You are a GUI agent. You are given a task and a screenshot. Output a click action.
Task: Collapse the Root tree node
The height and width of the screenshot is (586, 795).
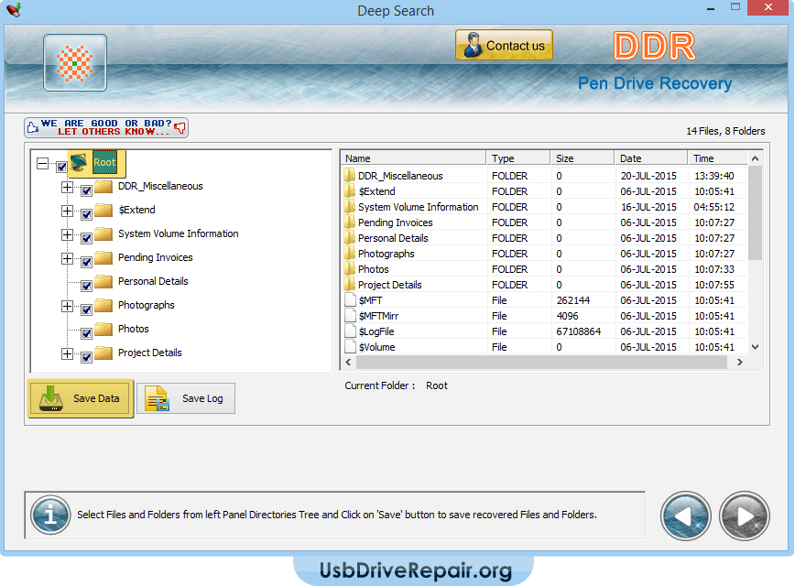42,163
